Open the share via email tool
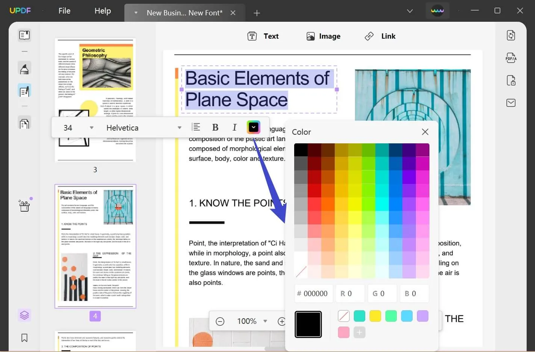Image resolution: width=535 pixels, height=352 pixels. 511,102
